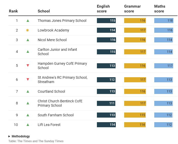Click Thomas Jones Primary School's English score bar

[106, 21]
